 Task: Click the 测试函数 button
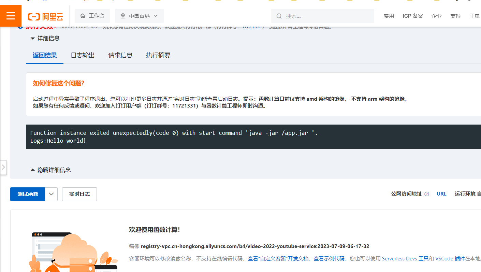pyautogui.click(x=28, y=194)
